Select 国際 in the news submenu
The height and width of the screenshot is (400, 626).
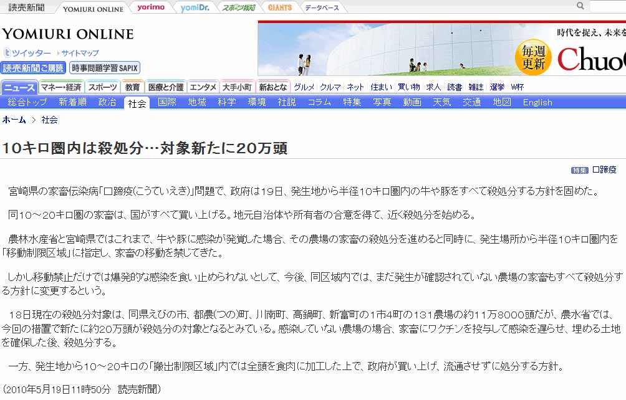click(167, 102)
